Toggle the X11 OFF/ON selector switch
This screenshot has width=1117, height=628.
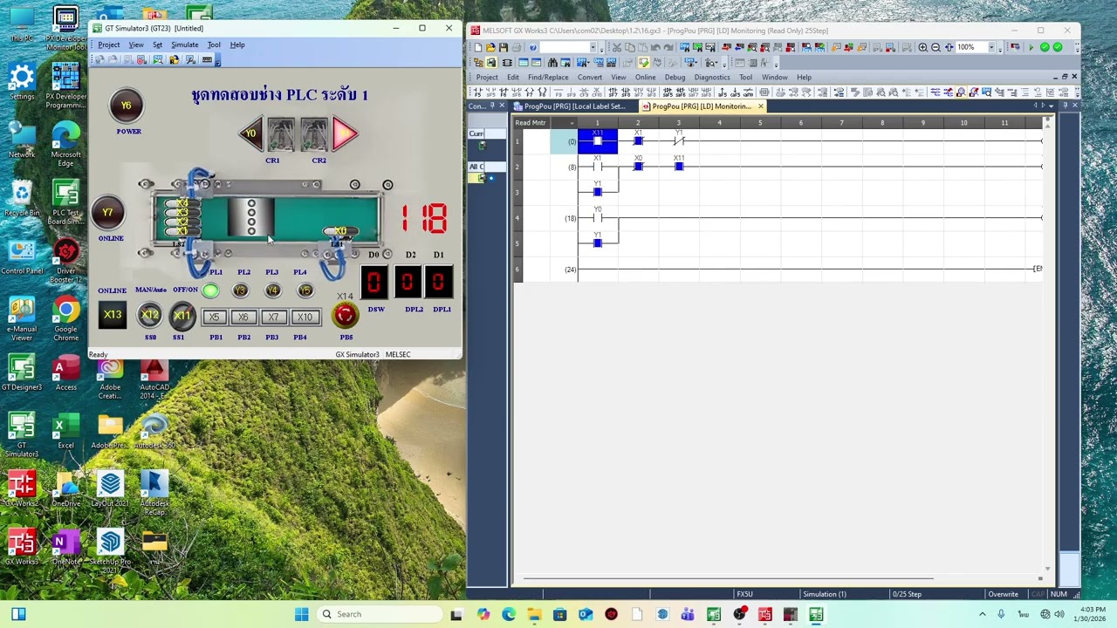pyautogui.click(x=182, y=315)
